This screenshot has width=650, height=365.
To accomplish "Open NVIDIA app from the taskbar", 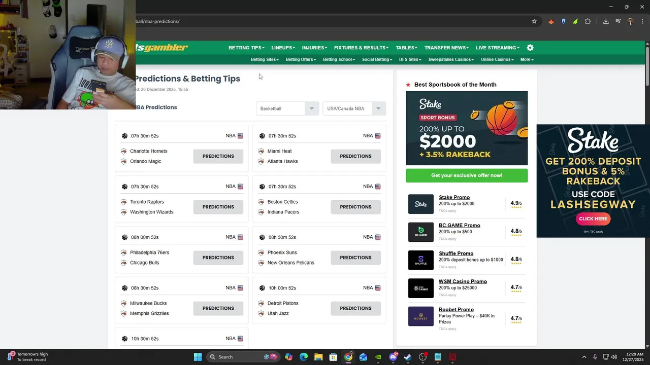I will (378, 357).
